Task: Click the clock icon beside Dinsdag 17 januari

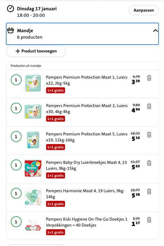Action: pyautogui.click(x=10, y=9)
